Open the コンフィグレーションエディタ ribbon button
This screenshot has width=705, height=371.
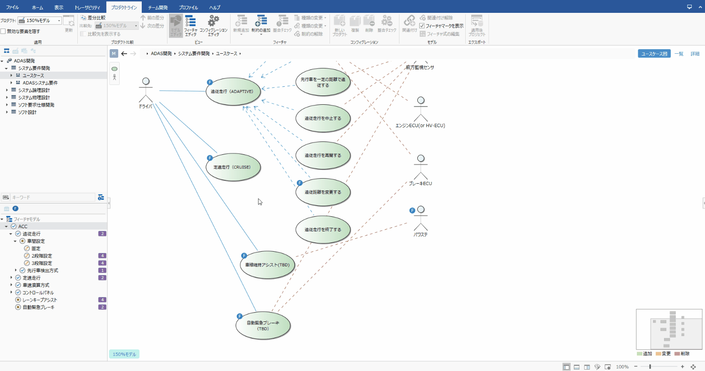click(214, 25)
